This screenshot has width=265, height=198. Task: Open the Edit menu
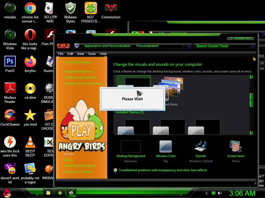pyautogui.click(x=70, y=54)
